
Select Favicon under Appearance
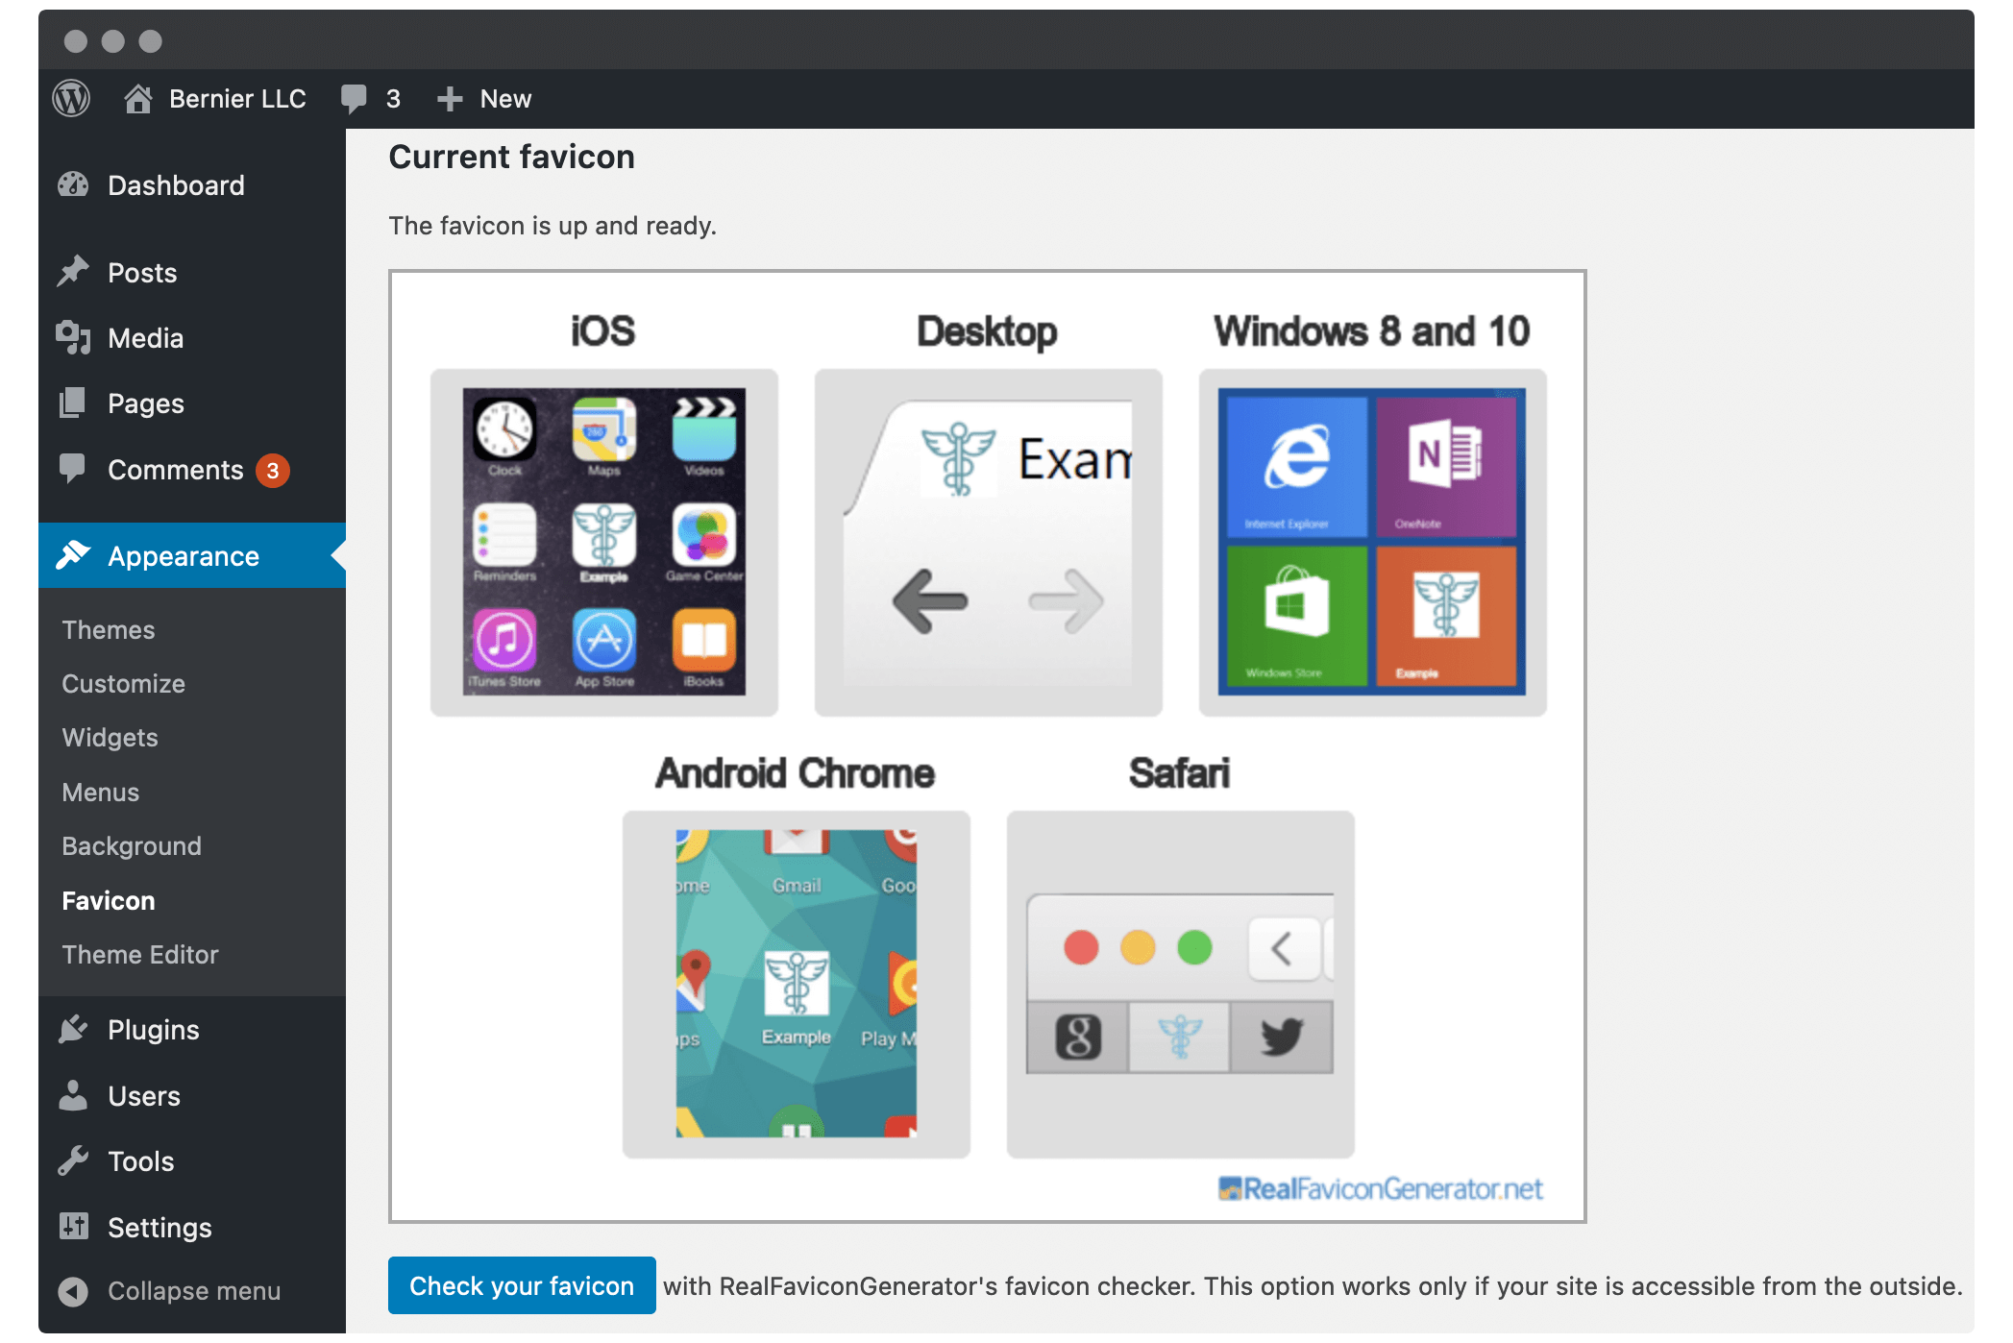(110, 901)
